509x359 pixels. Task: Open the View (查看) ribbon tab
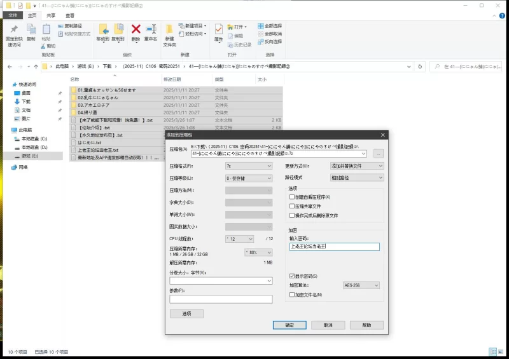pos(70,15)
